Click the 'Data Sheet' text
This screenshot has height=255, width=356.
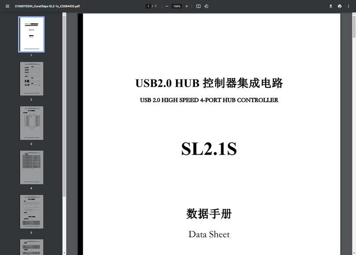209,234
